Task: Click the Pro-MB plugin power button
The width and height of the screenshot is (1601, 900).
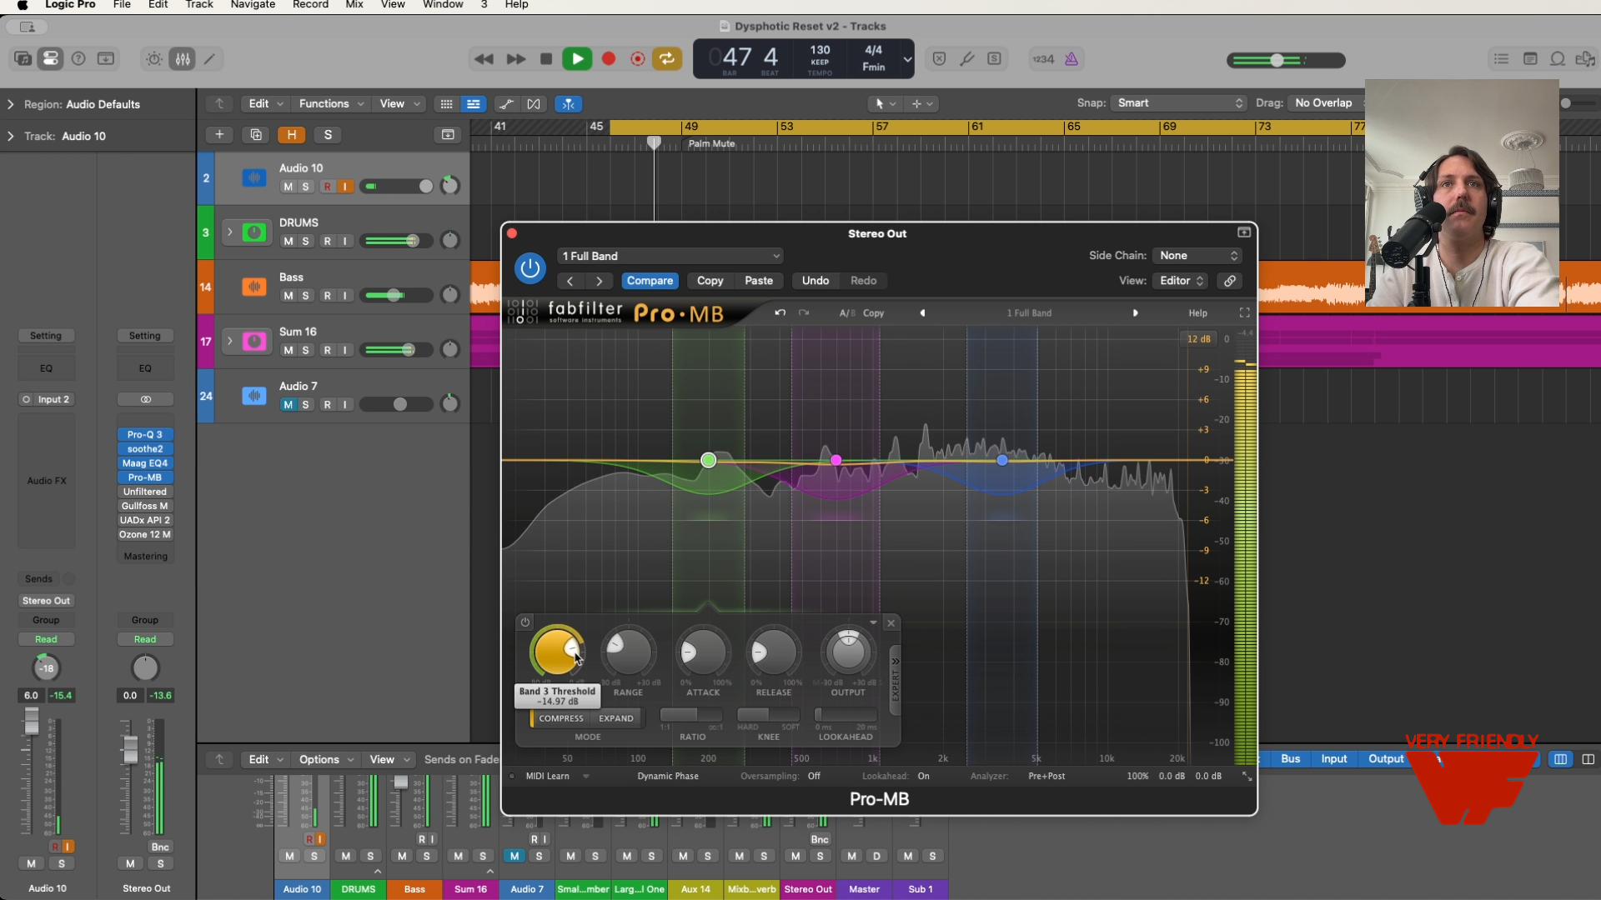Action: pyautogui.click(x=529, y=268)
